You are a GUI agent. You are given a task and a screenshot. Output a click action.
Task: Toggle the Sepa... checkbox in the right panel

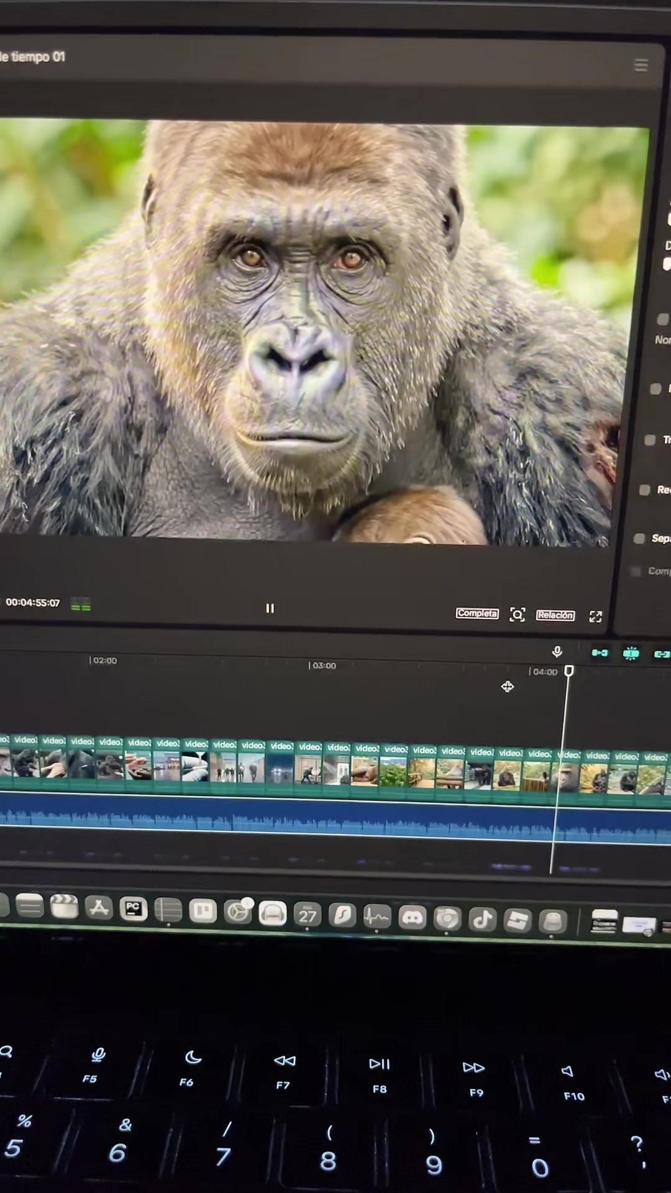point(639,538)
